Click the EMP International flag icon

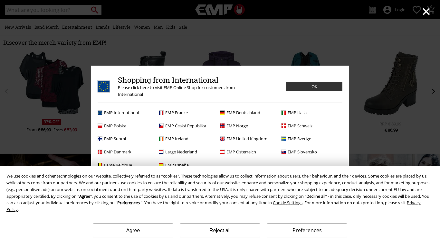click(x=100, y=113)
